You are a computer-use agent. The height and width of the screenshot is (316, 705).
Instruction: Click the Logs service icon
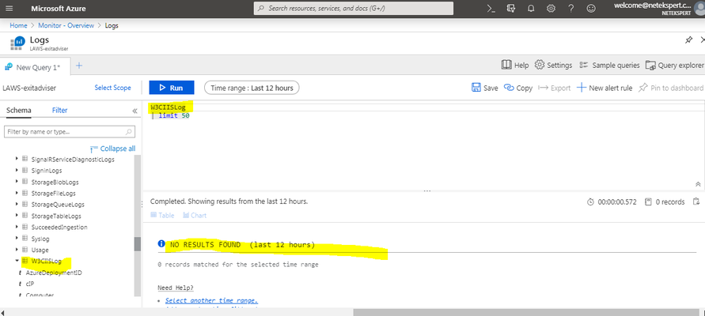point(17,43)
